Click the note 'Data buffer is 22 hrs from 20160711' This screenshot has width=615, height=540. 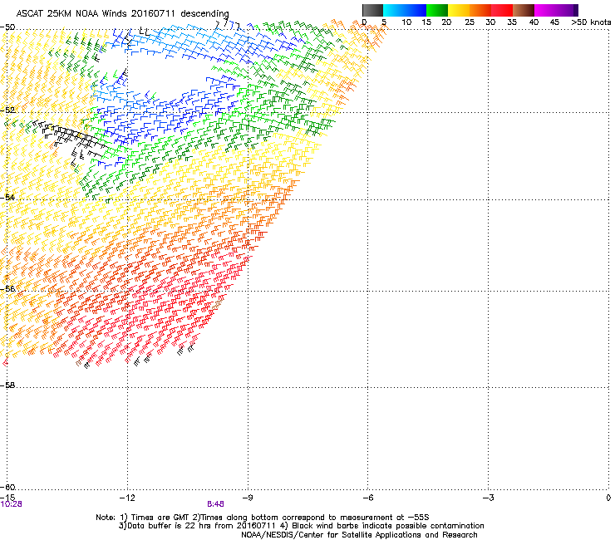[x=200, y=526]
